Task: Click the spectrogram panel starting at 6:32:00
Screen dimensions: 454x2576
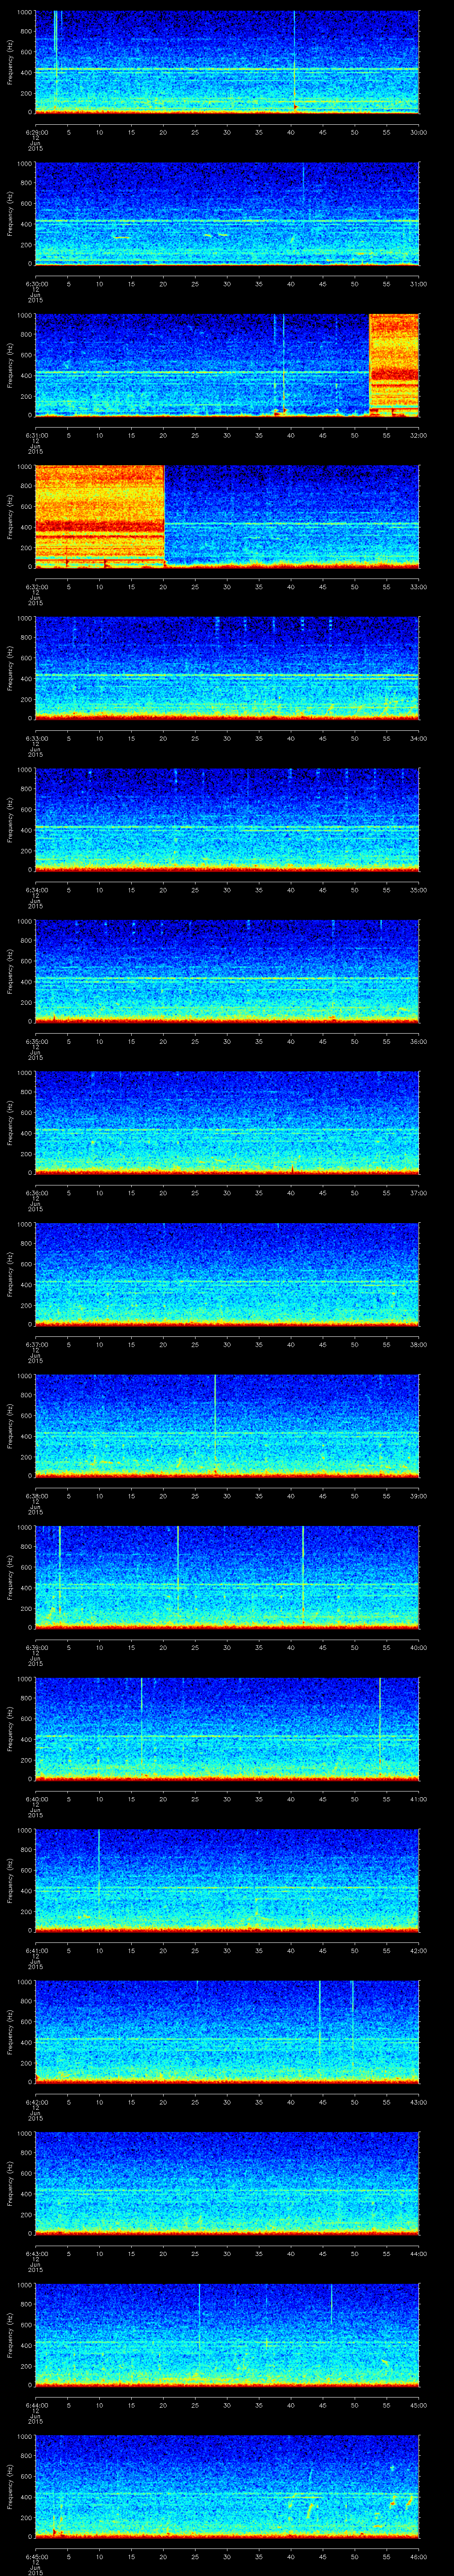Action: [x=227, y=517]
